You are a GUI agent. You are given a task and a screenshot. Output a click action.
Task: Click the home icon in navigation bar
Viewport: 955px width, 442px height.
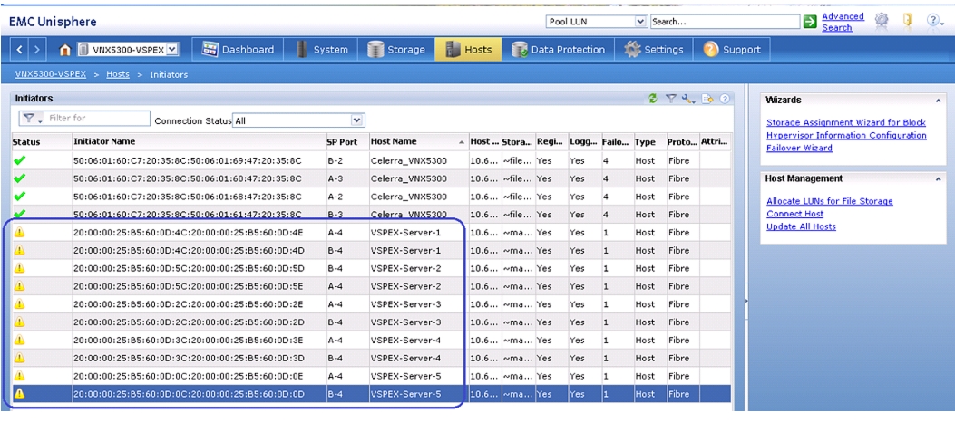click(65, 50)
